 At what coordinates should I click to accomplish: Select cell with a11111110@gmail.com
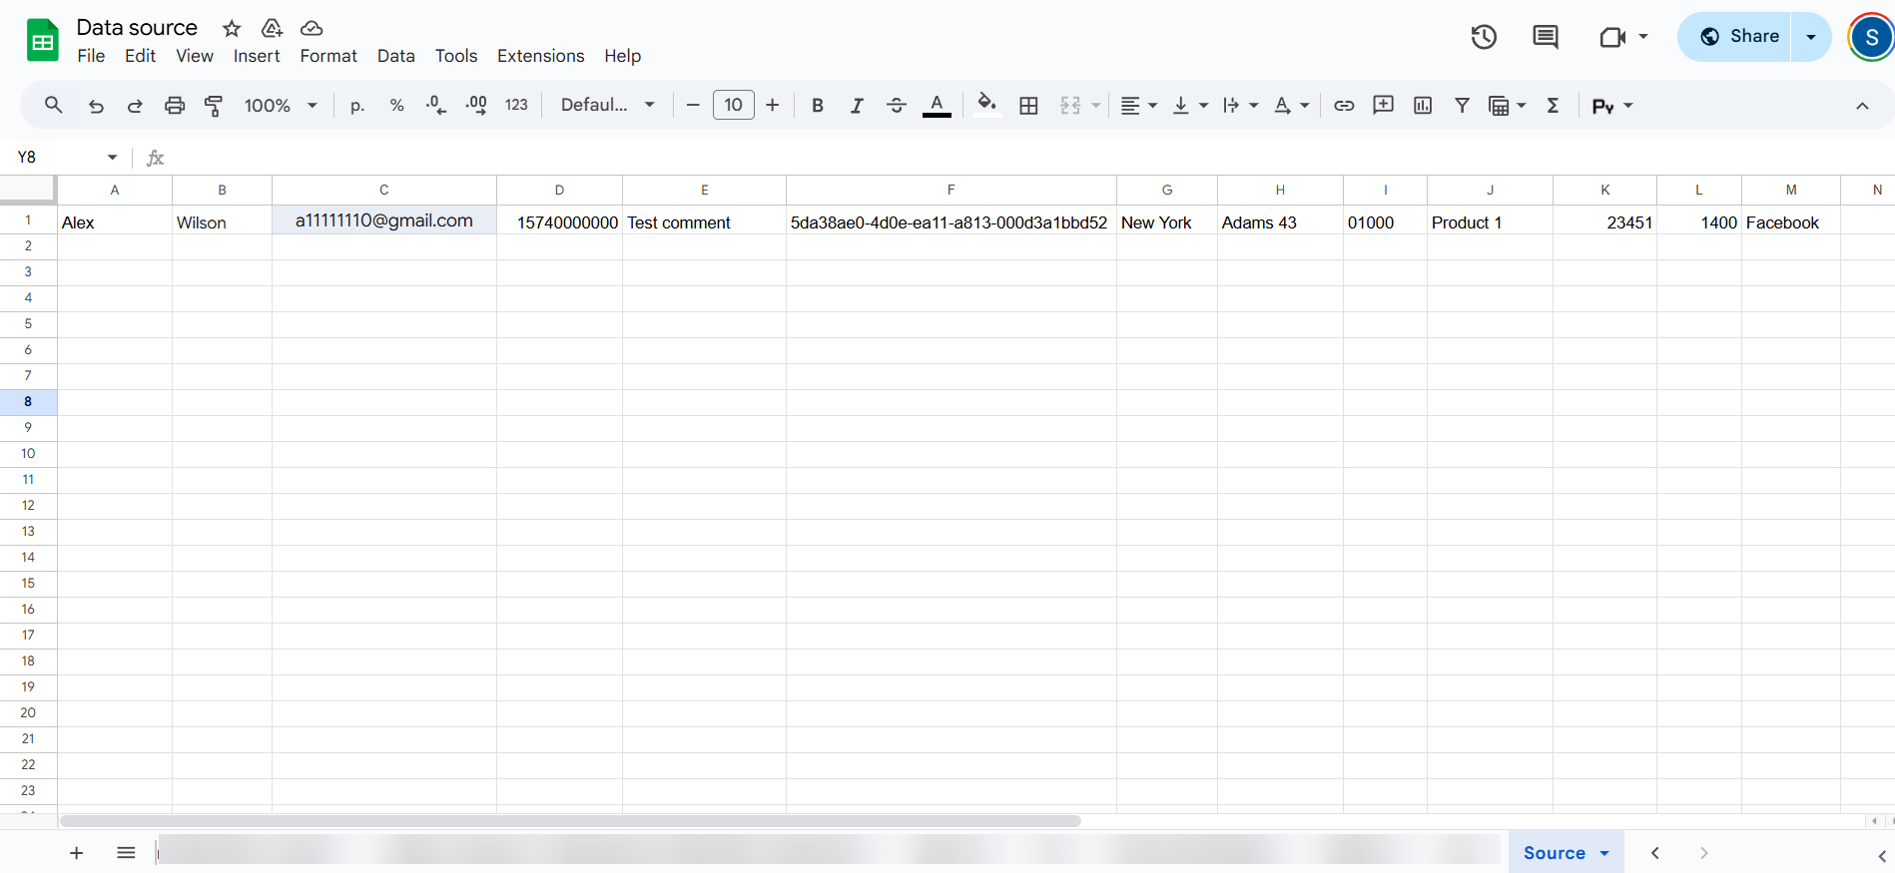[x=384, y=220]
